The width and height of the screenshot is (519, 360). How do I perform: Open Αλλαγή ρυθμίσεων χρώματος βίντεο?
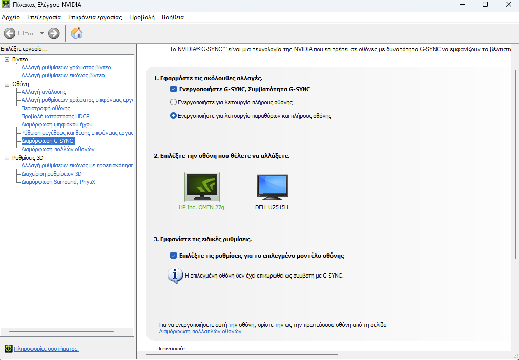pyautogui.click(x=66, y=67)
